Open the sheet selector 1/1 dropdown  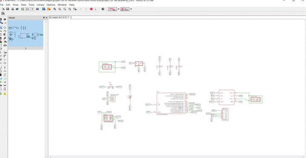point(30,9)
